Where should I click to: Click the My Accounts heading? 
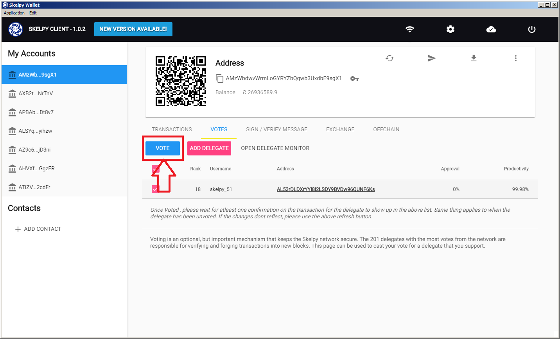32,54
